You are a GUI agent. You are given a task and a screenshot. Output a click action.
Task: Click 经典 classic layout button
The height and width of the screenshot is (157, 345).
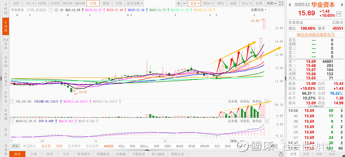[x=260, y=3]
